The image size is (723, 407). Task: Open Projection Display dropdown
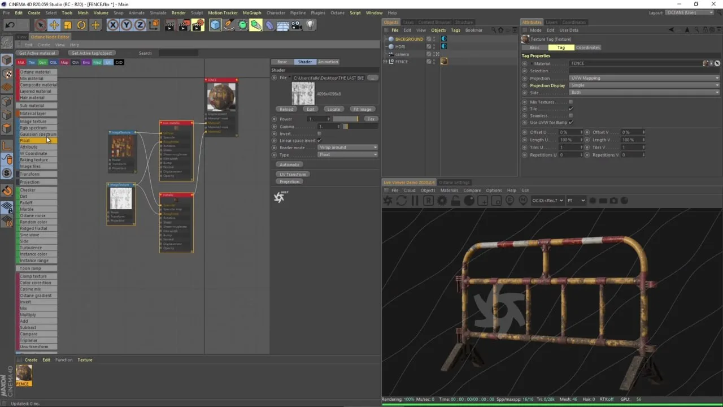coord(644,85)
